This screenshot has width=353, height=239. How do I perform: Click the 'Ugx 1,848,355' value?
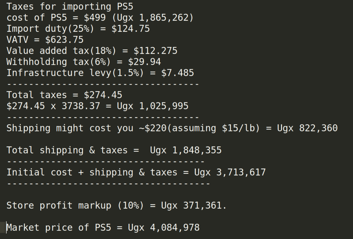[x=186, y=150]
